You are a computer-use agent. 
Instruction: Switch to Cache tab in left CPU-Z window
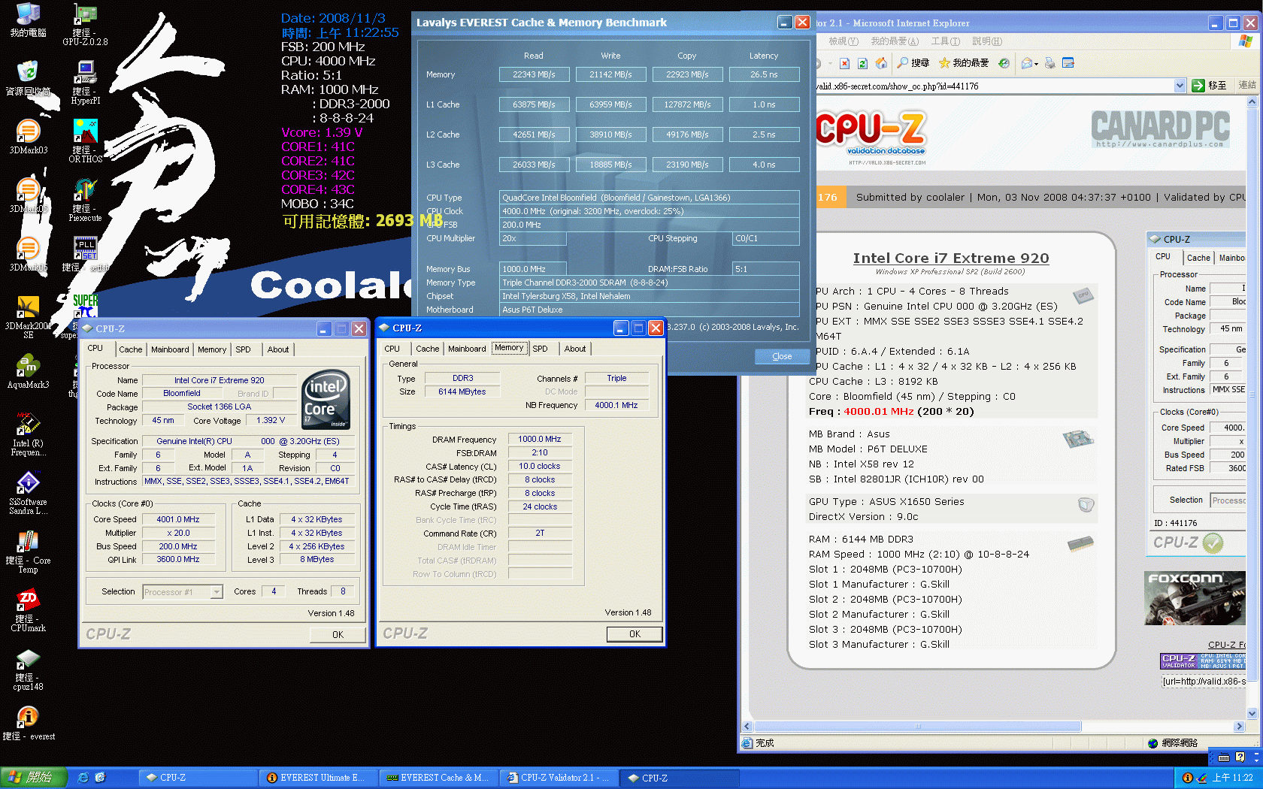(130, 349)
